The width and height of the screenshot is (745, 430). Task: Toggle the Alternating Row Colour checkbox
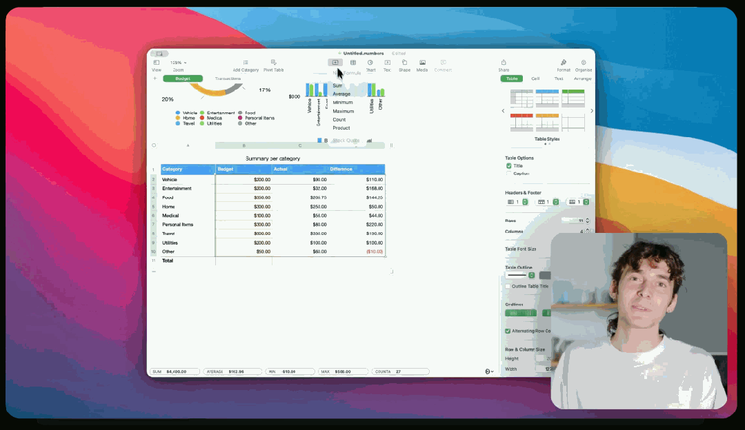508,331
